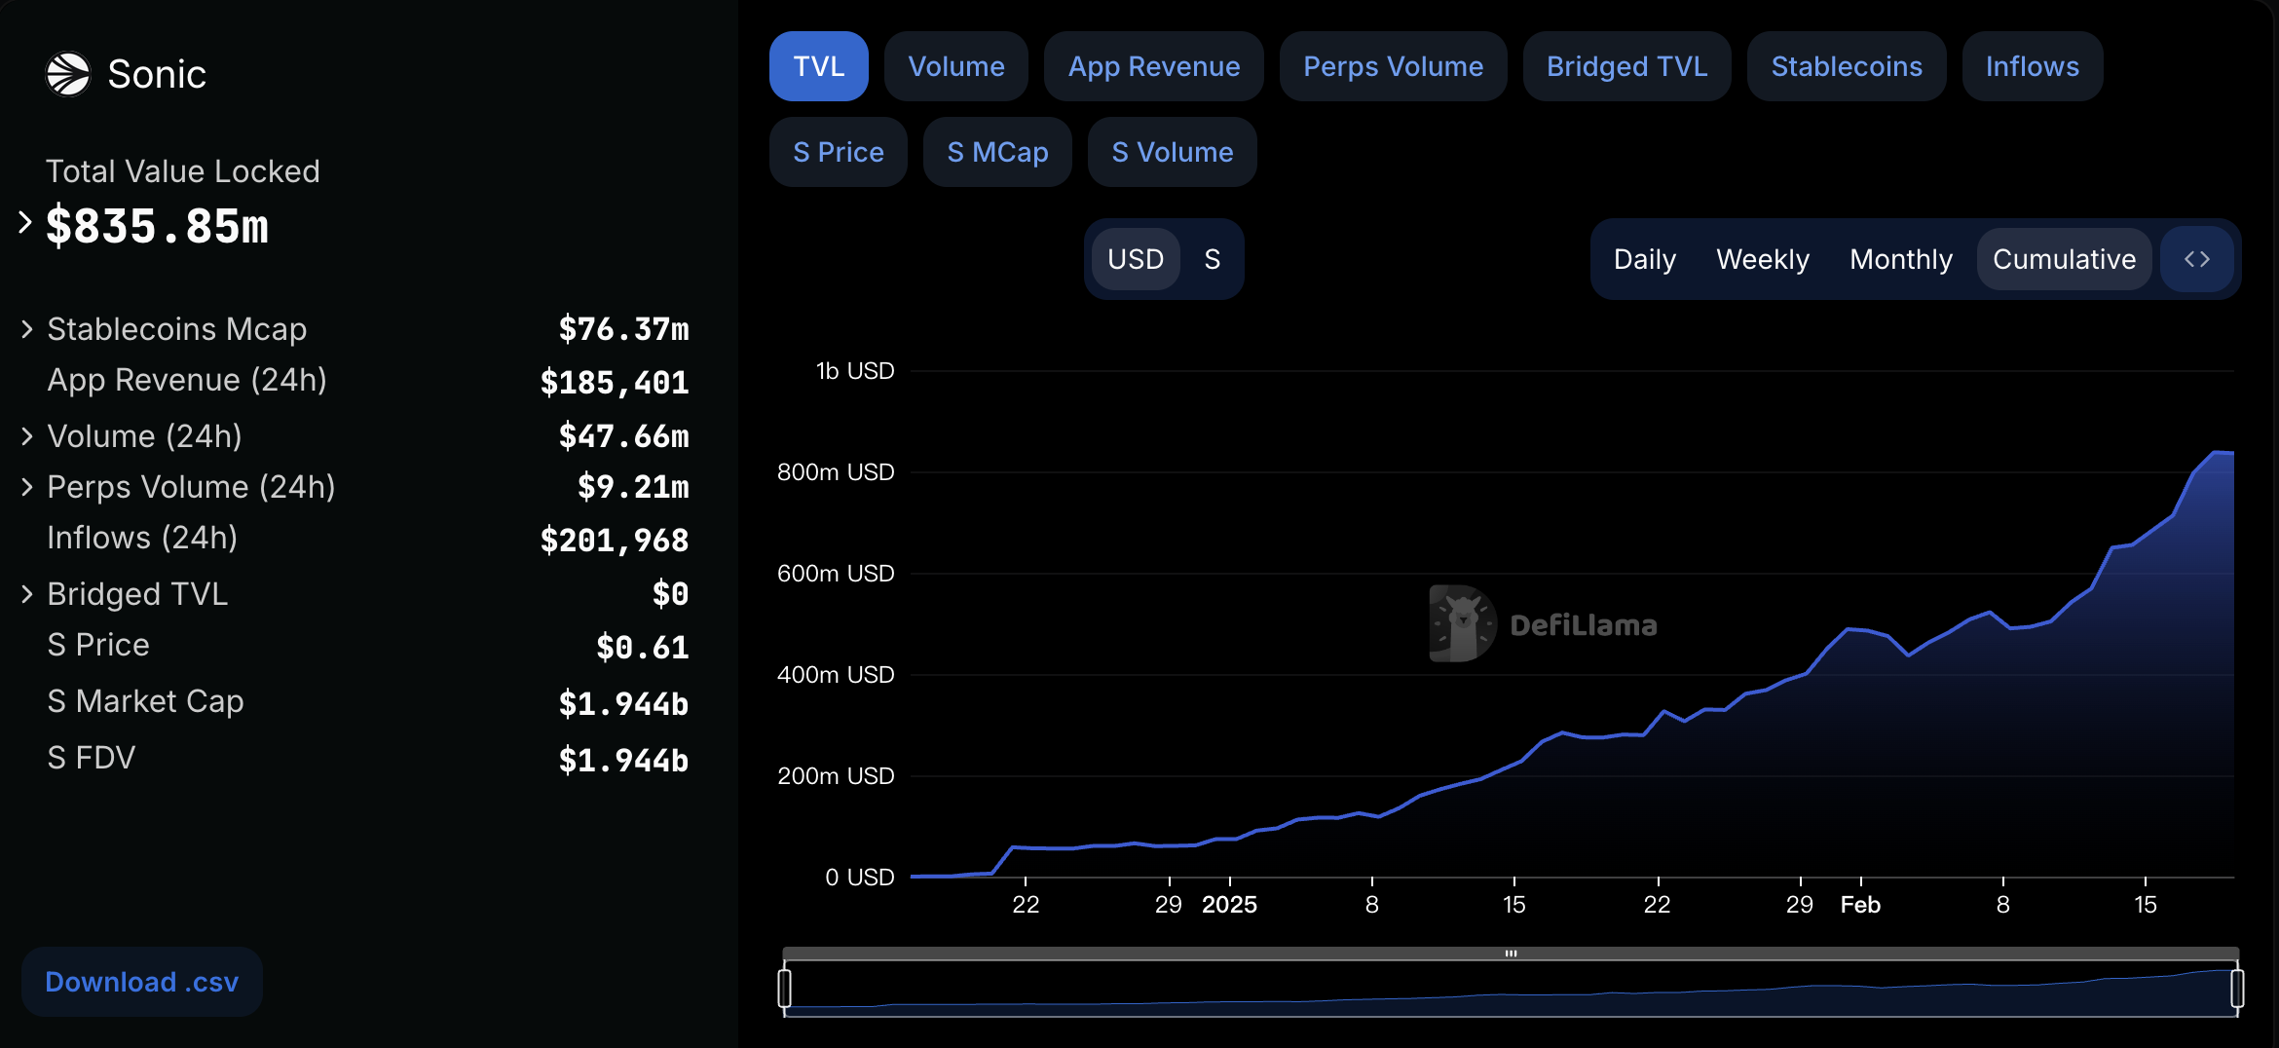Select USD denomination
2279x1048 pixels.
point(1136,259)
